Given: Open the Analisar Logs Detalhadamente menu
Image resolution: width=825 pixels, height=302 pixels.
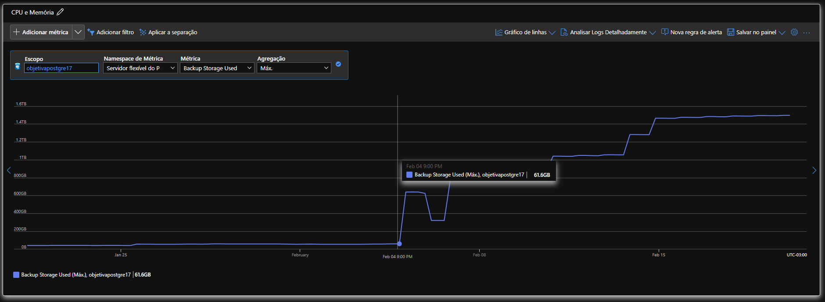Looking at the screenshot, I should 608,32.
